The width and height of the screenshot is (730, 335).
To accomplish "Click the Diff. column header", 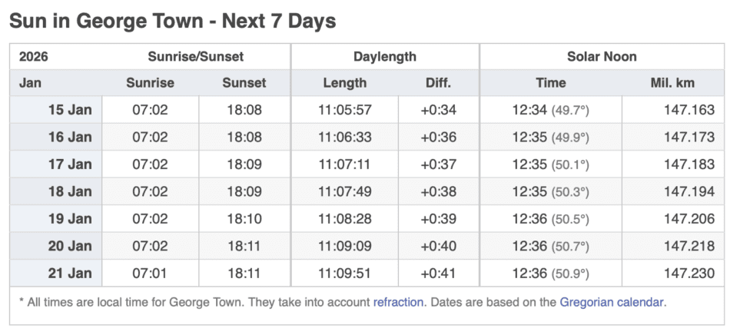I will click(x=438, y=83).
